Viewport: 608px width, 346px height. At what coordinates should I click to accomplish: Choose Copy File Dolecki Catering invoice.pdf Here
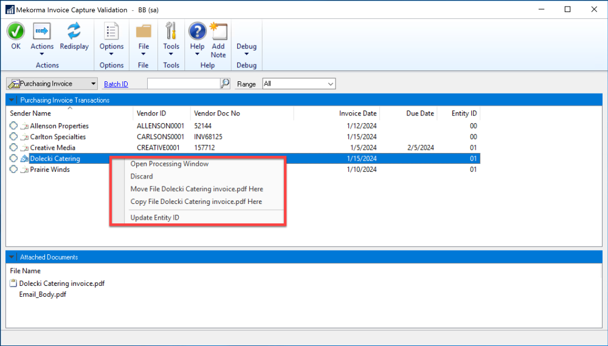tap(196, 202)
